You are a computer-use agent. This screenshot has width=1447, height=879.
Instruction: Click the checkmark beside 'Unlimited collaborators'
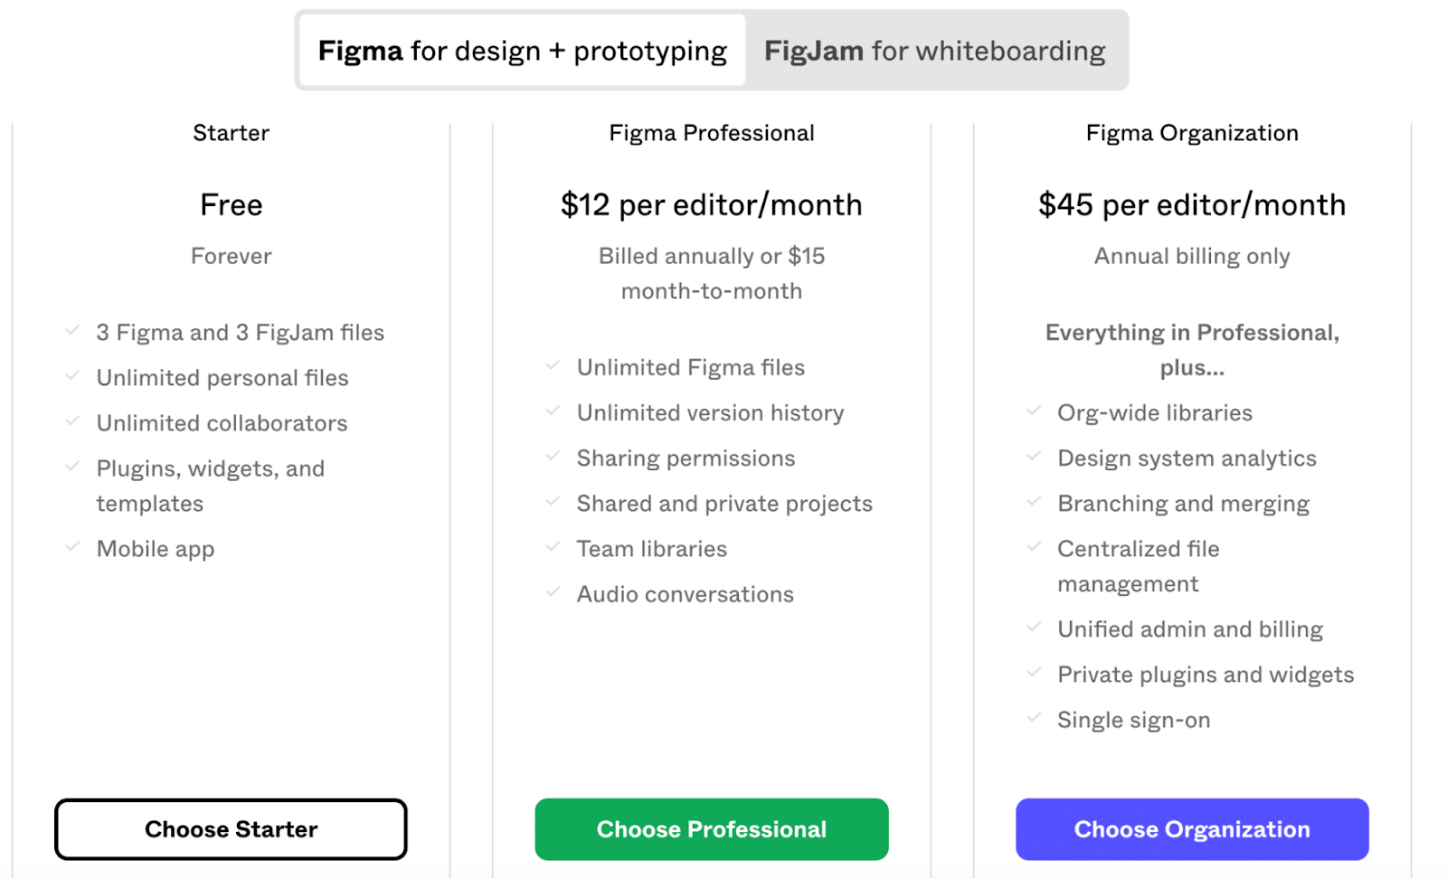coord(73,421)
